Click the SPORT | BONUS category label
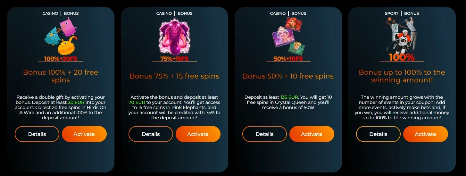This screenshot has height=176, width=466. (402, 13)
